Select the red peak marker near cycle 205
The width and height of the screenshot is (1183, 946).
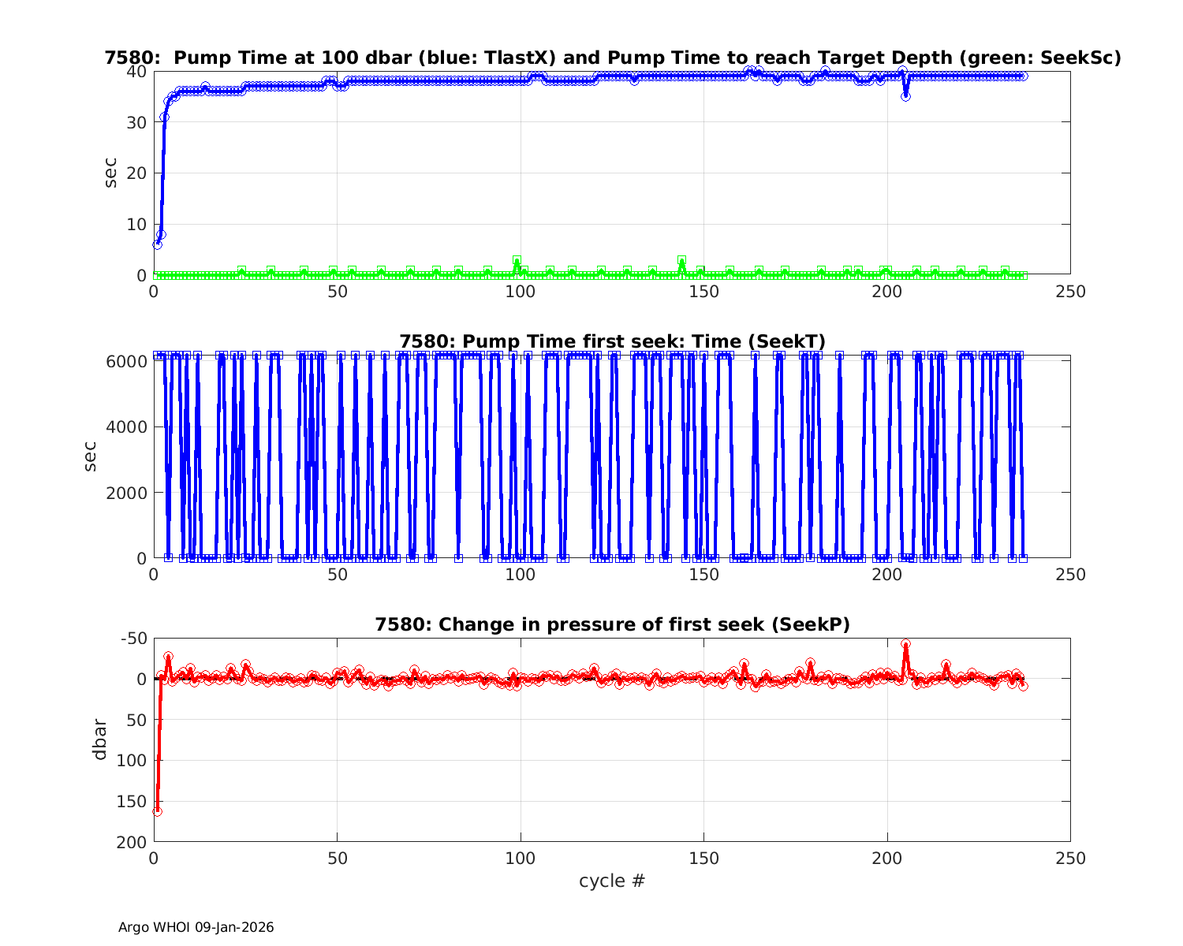pos(905,645)
